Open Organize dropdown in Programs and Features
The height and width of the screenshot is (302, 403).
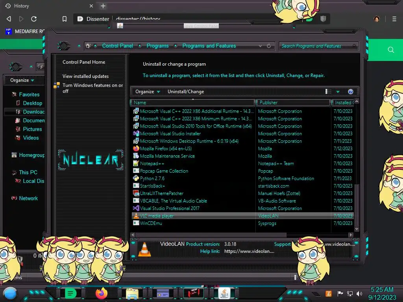coord(148,92)
